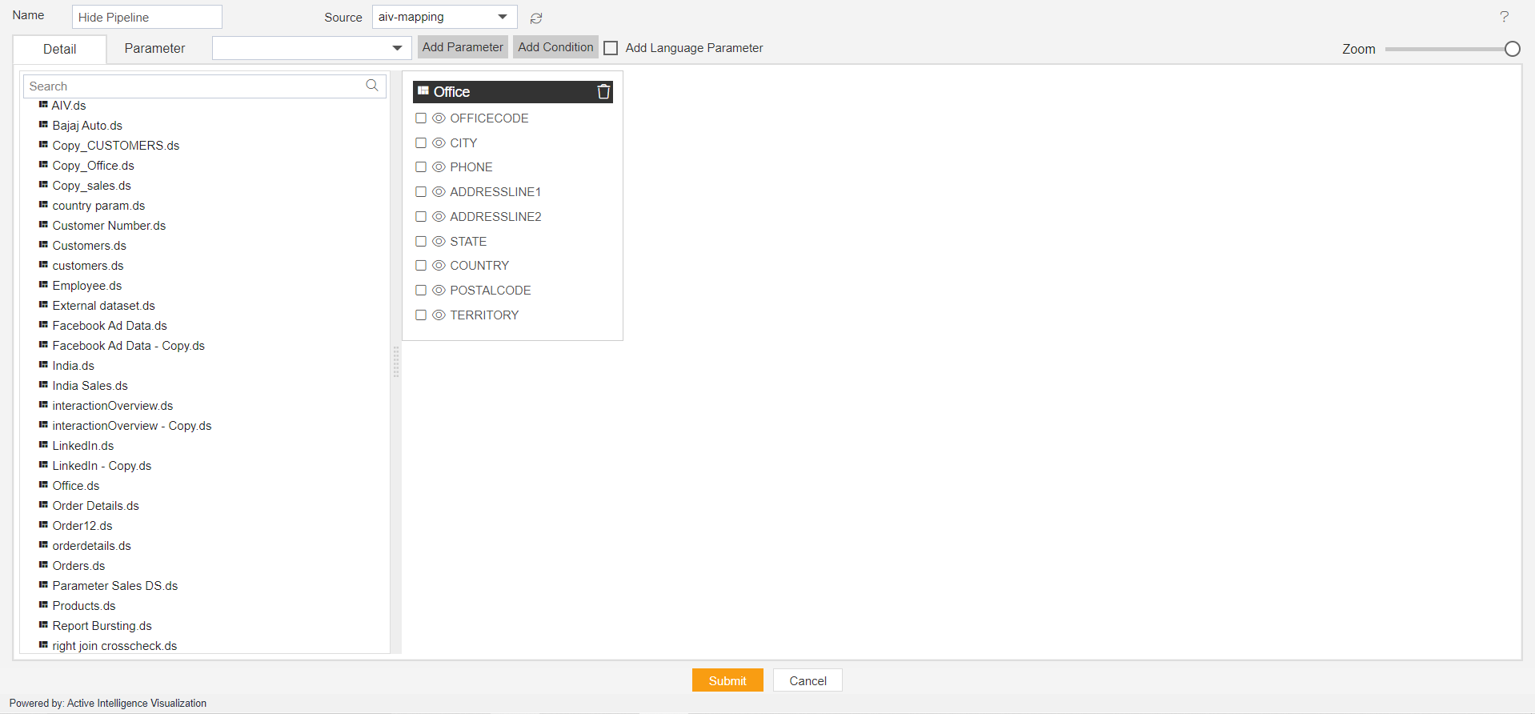Select Copy_sales.ds dataset
This screenshot has width=1535, height=714.
coord(91,185)
